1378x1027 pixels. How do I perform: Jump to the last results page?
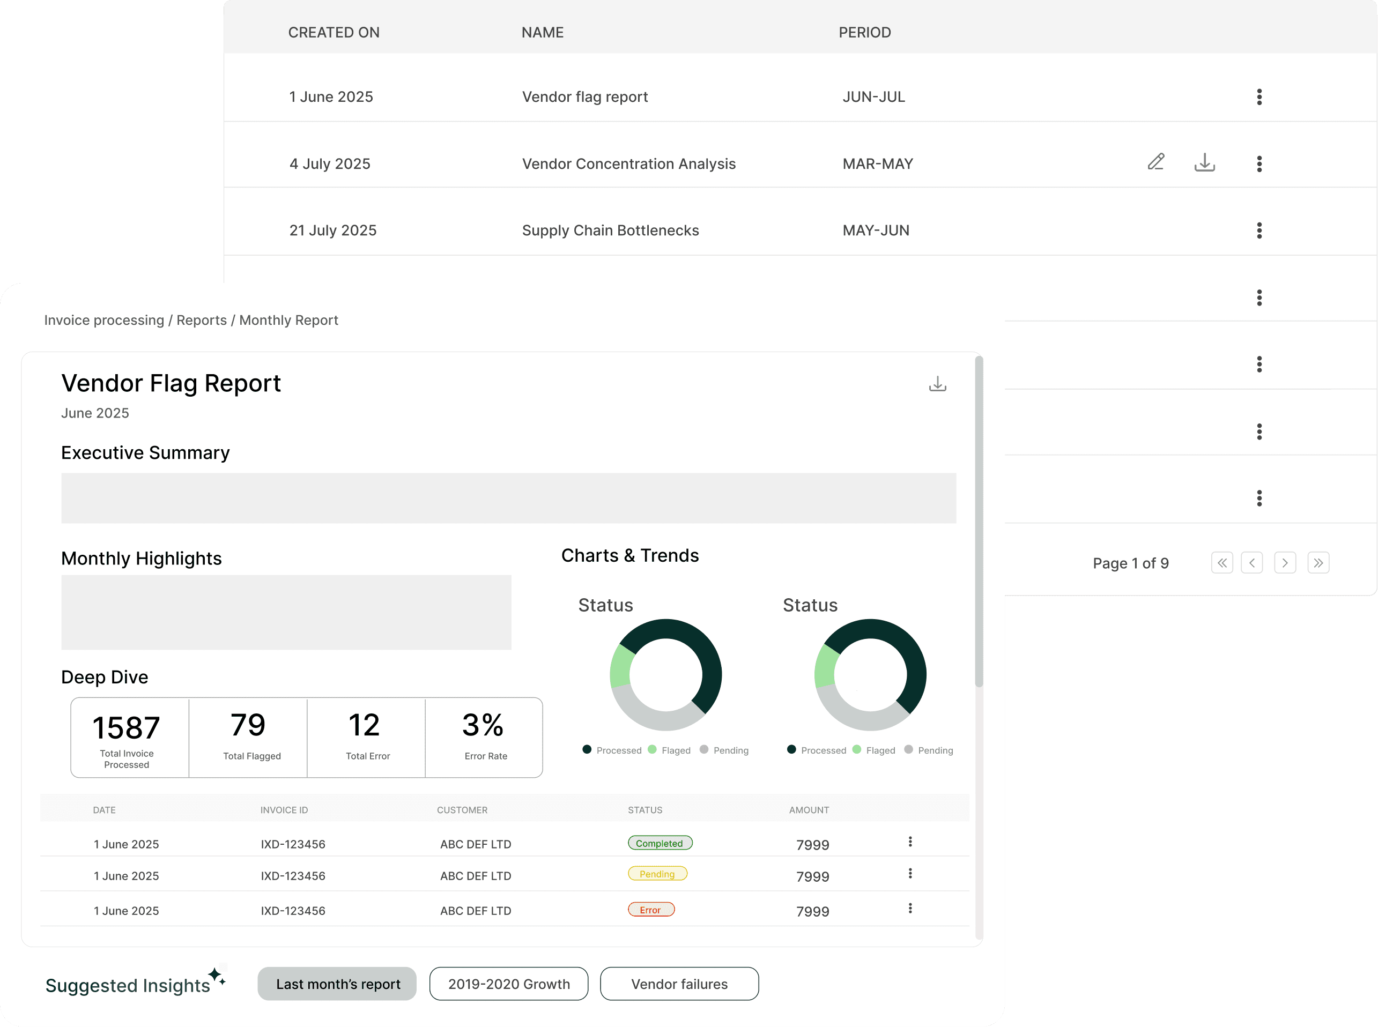tap(1318, 563)
